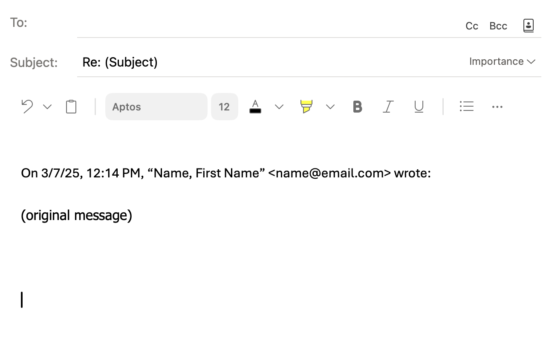Image resolution: width=549 pixels, height=342 pixels.
Task: Open the address book contacts icon
Action: click(529, 26)
